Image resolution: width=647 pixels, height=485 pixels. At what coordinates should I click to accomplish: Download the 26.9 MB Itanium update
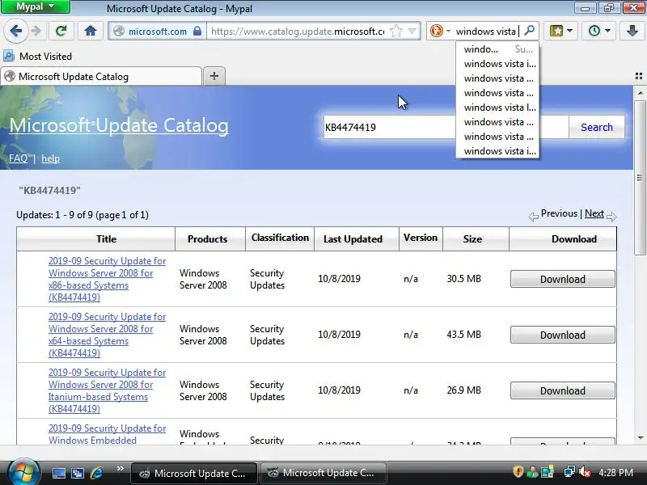click(562, 390)
